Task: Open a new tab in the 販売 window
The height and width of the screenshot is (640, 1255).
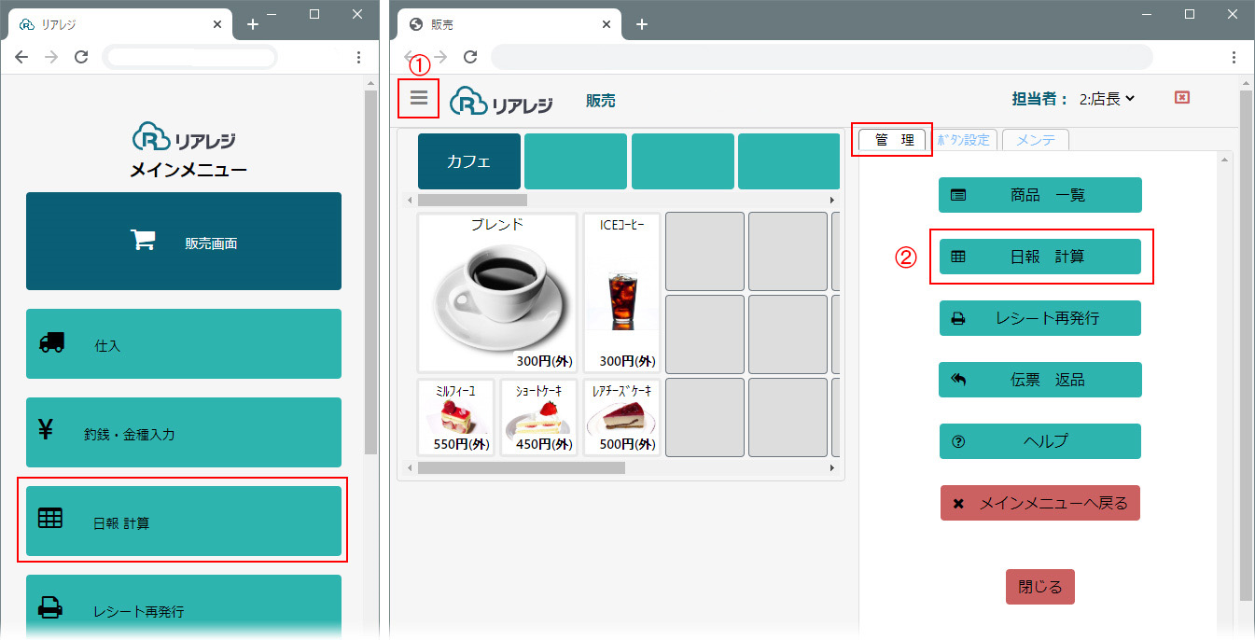Action: 641,24
